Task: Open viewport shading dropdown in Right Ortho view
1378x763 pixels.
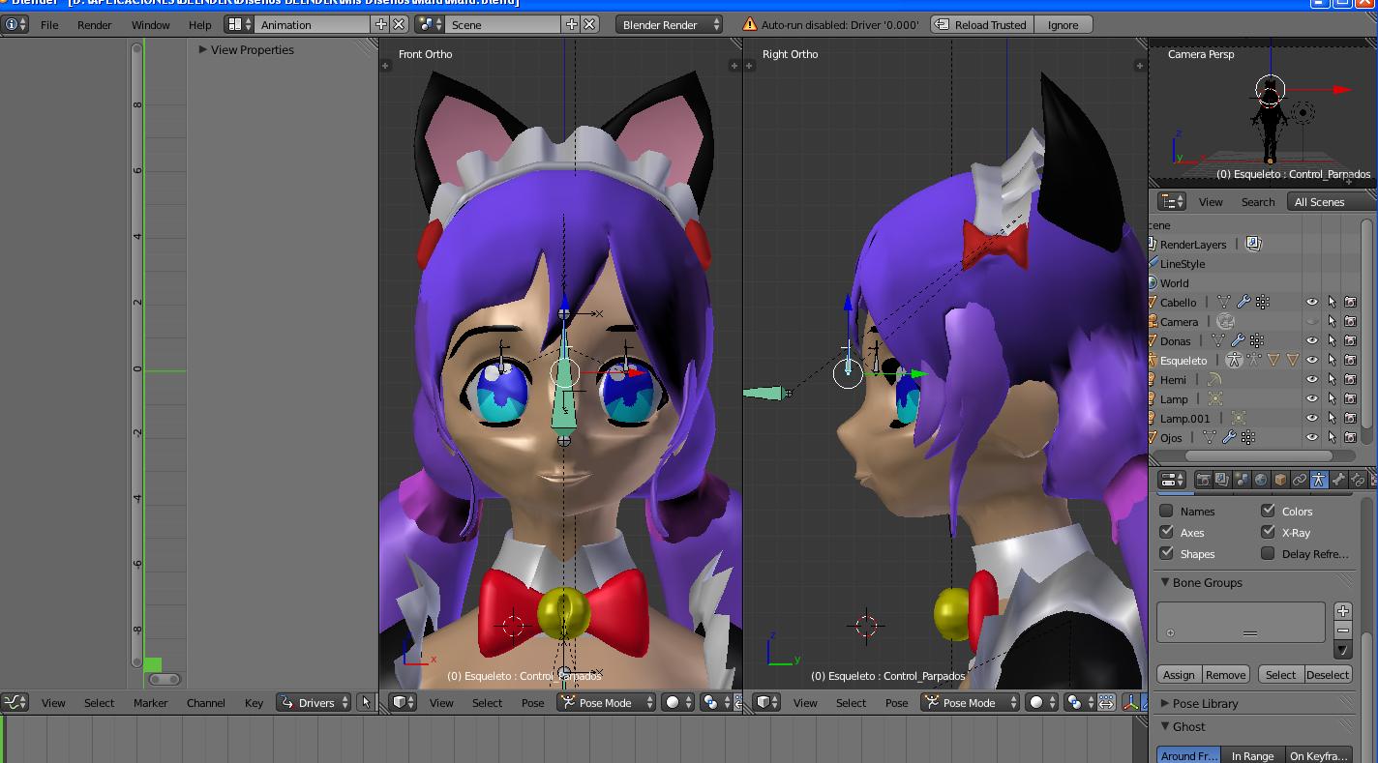Action: coord(1043,703)
